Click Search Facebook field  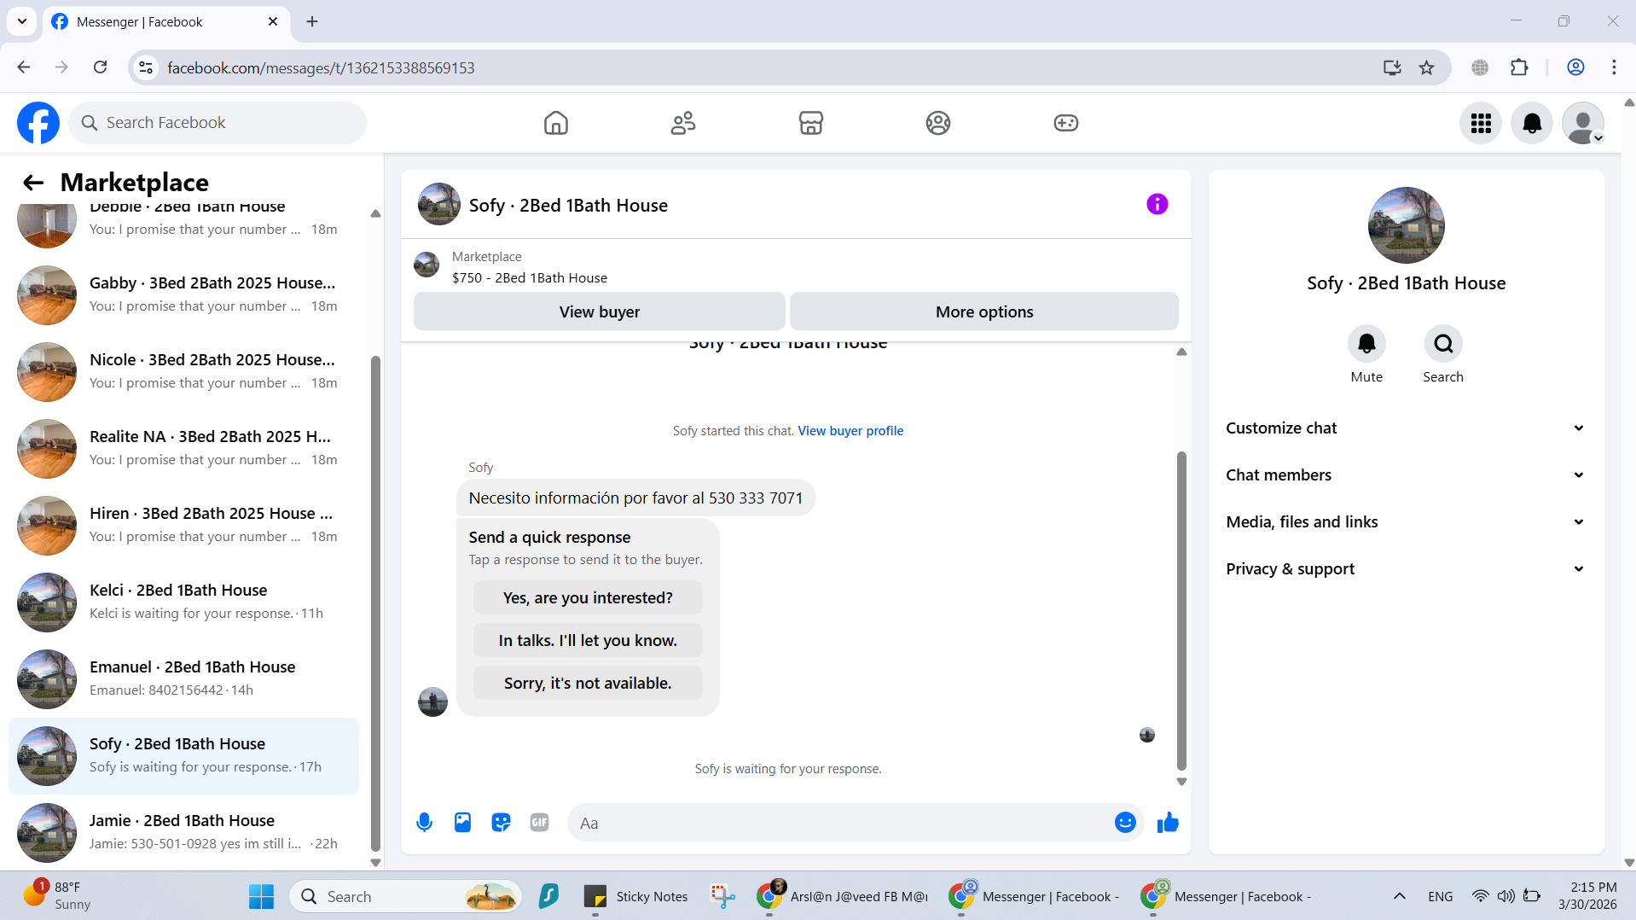pos(218,123)
